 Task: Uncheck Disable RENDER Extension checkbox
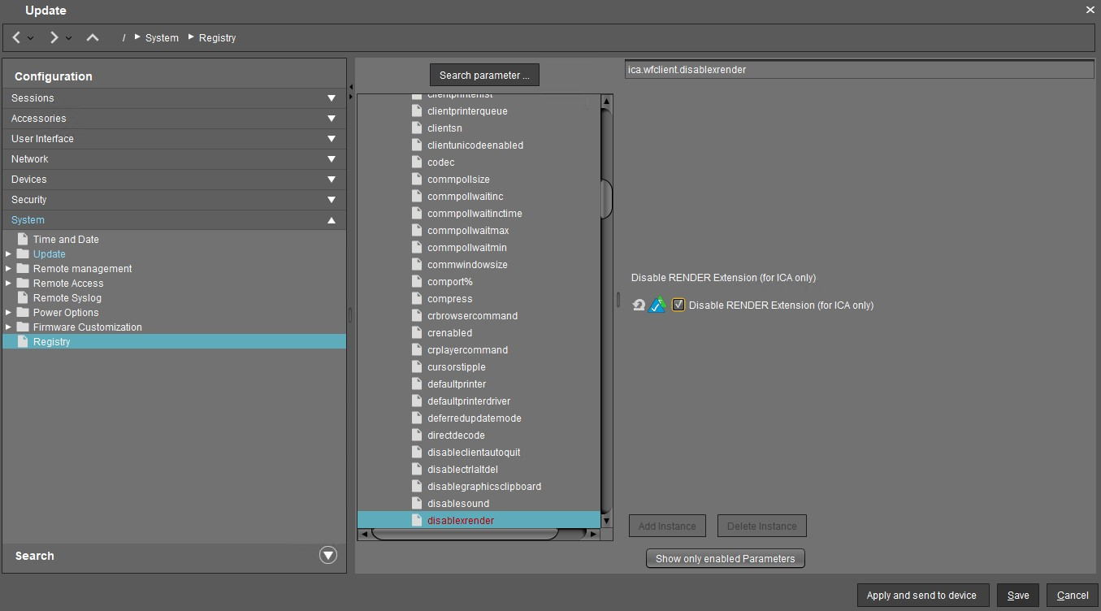tap(678, 305)
